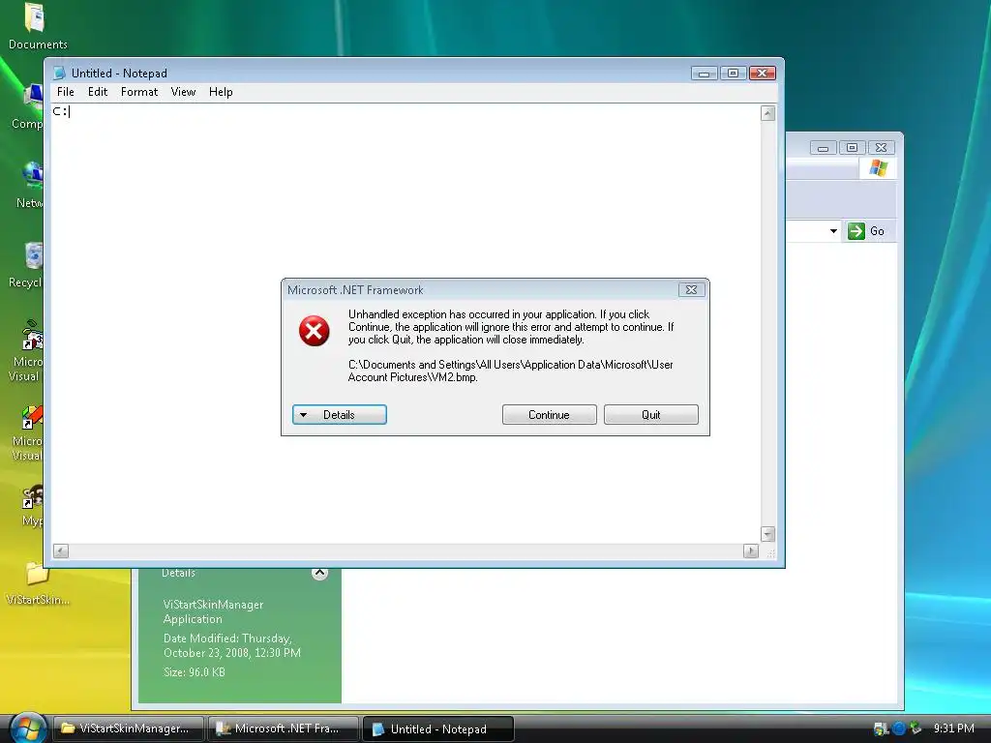Open the Start menu orb
Image resolution: width=991 pixels, height=743 pixels.
(x=27, y=728)
